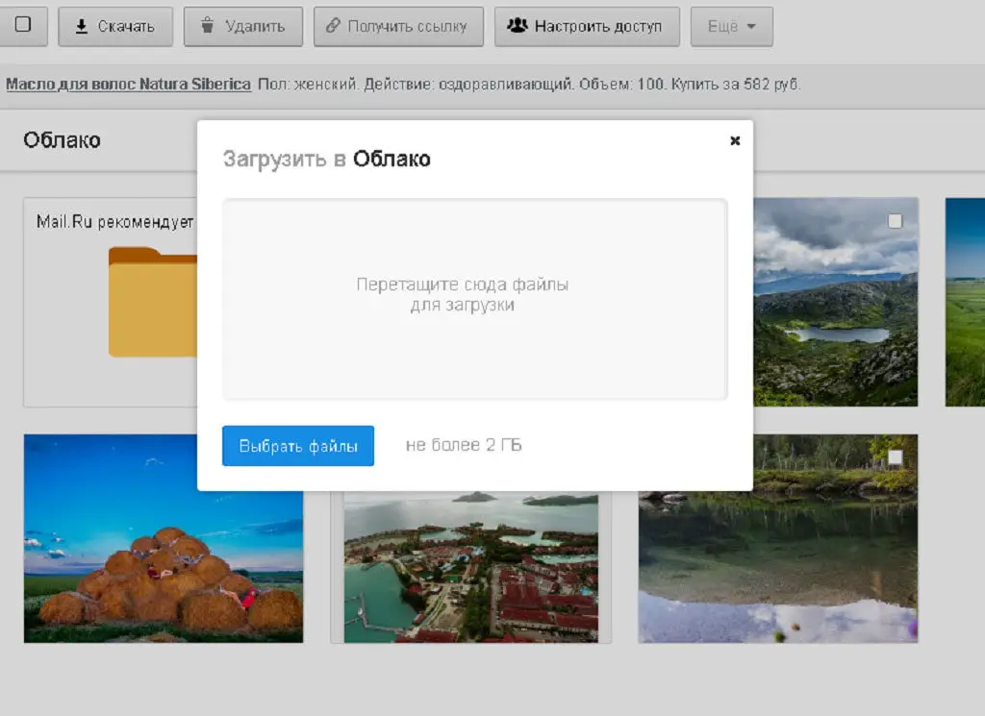Open Настроить доступ sharing settings
This screenshot has width=985, height=716.
point(586,26)
